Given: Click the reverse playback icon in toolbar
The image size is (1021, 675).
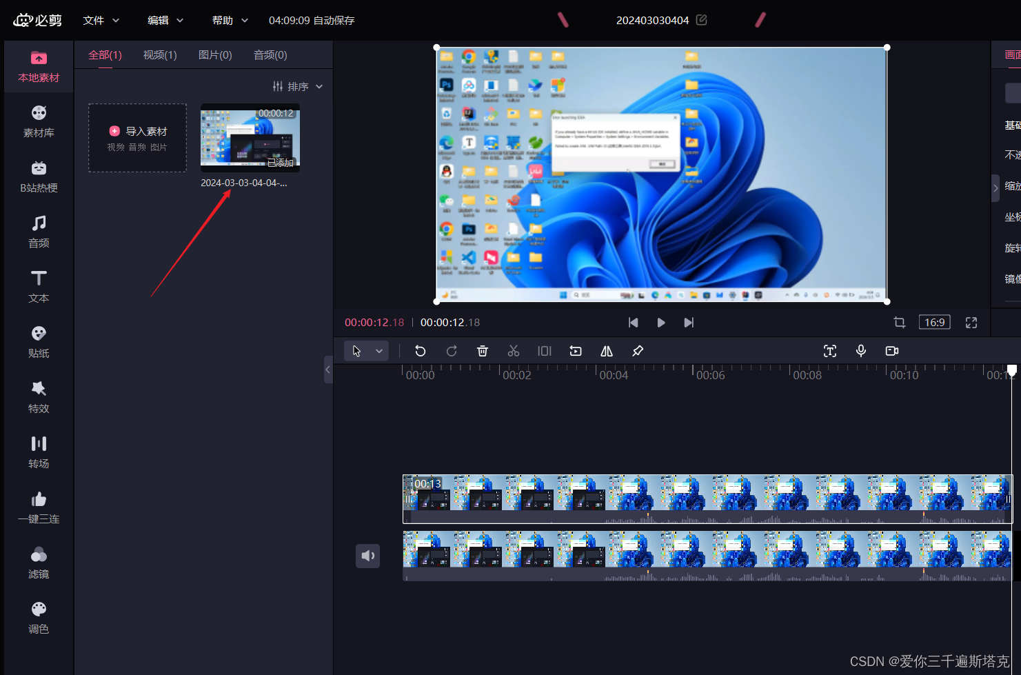Looking at the screenshot, I should [x=576, y=351].
